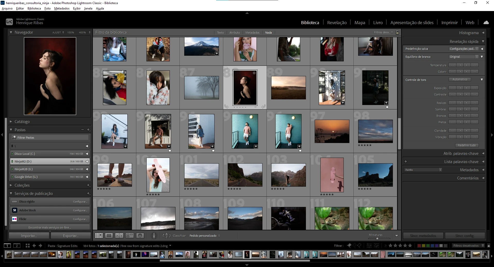Open Predefinição salva dropdown
494x267 pixels.
(x=464, y=49)
